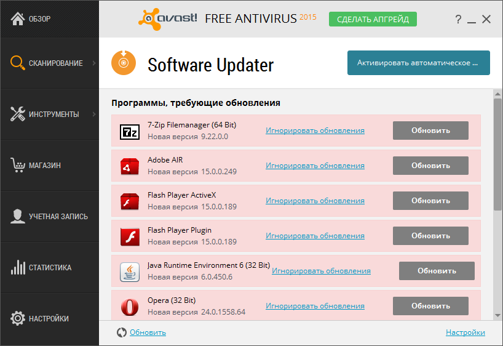Click the orange Software Updater disc icon
The width and height of the screenshot is (503, 346).
(x=124, y=63)
